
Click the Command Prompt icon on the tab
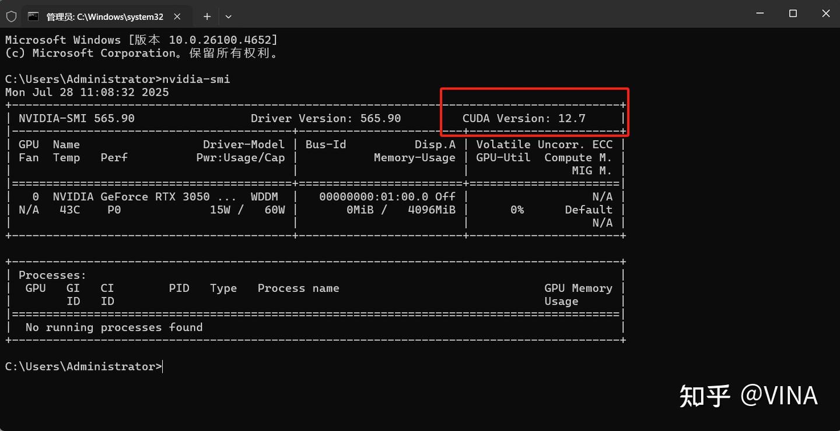[x=33, y=17]
